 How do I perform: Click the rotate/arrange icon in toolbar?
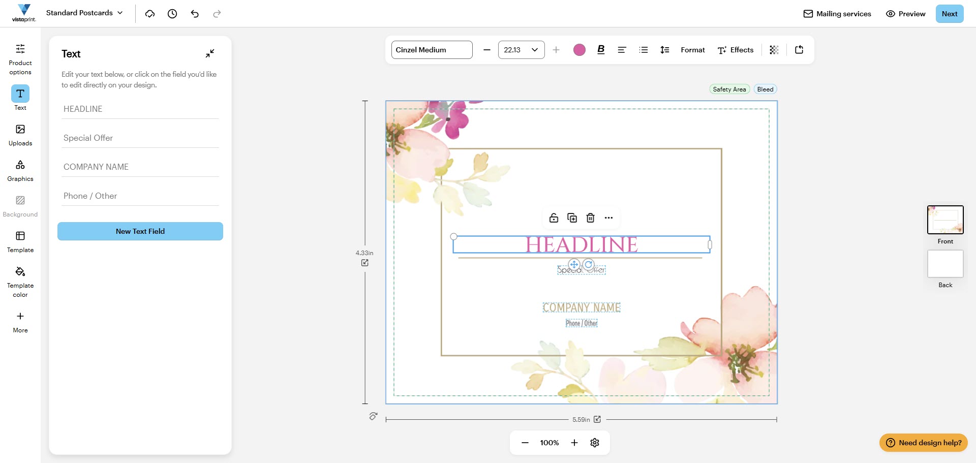click(x=799, y=50)
